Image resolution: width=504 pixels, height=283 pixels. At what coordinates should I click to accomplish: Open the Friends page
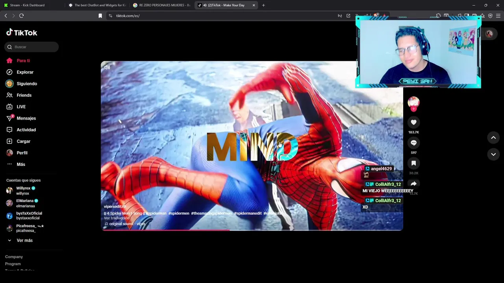(19, 95)
